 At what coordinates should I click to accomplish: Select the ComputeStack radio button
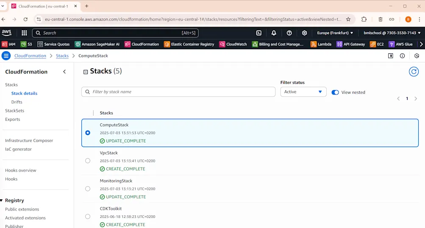pos(88,133)
